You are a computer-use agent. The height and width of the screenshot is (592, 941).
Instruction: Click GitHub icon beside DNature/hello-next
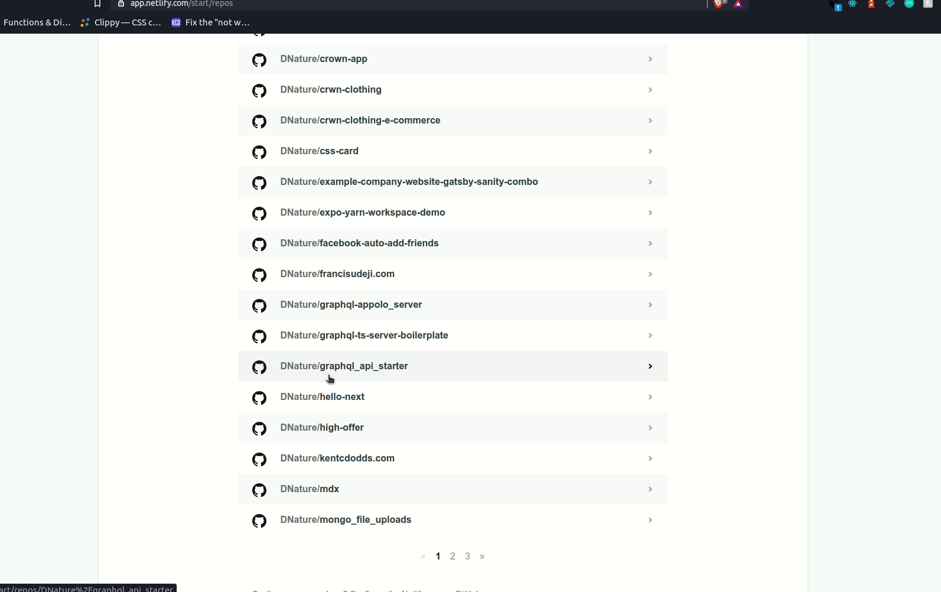[x=259, y=398]
